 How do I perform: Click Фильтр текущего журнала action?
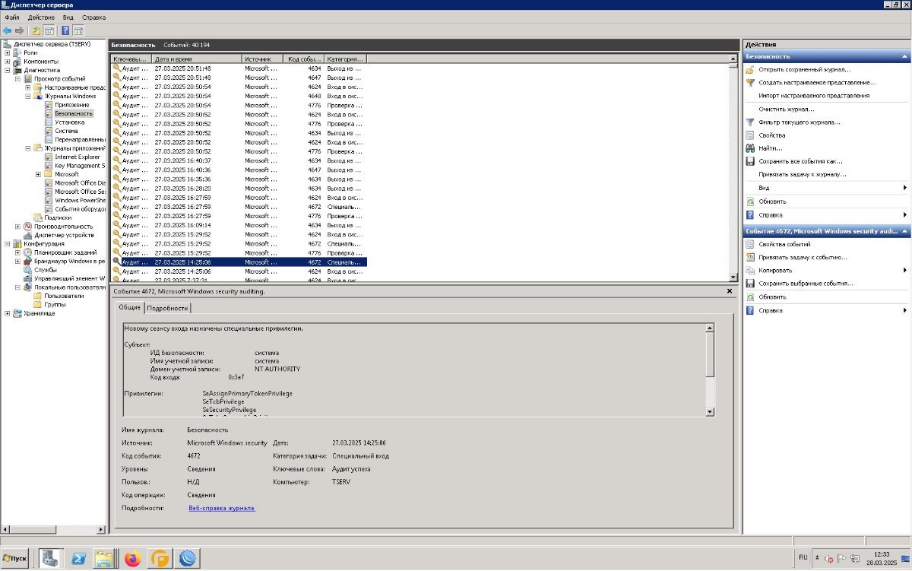(x=799, y=122)
